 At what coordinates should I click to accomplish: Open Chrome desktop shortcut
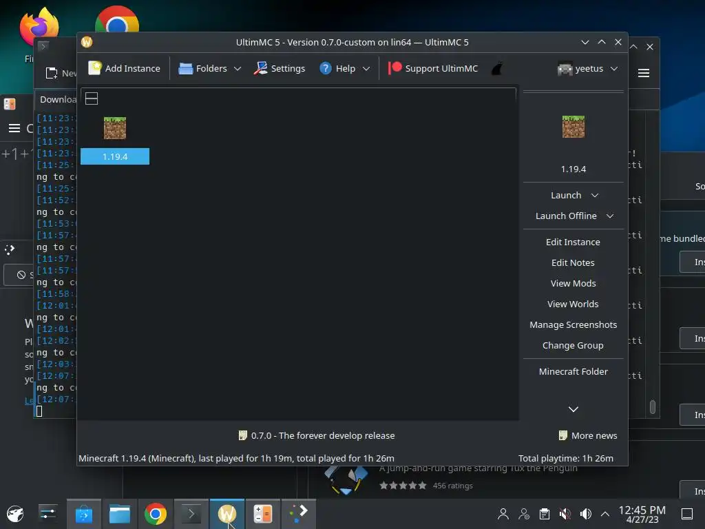click(117, 20)
